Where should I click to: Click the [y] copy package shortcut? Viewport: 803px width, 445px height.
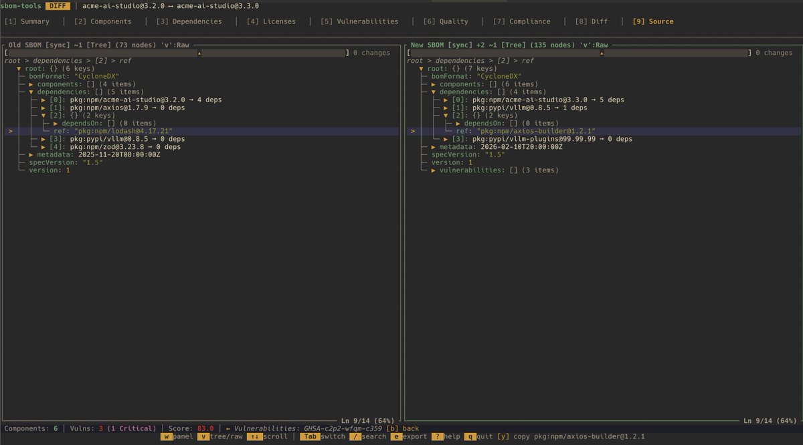pos(572,437)
